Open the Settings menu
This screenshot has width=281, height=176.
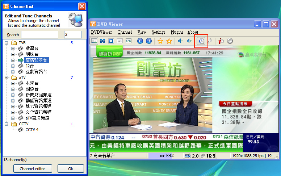click(x=158, y=32)
